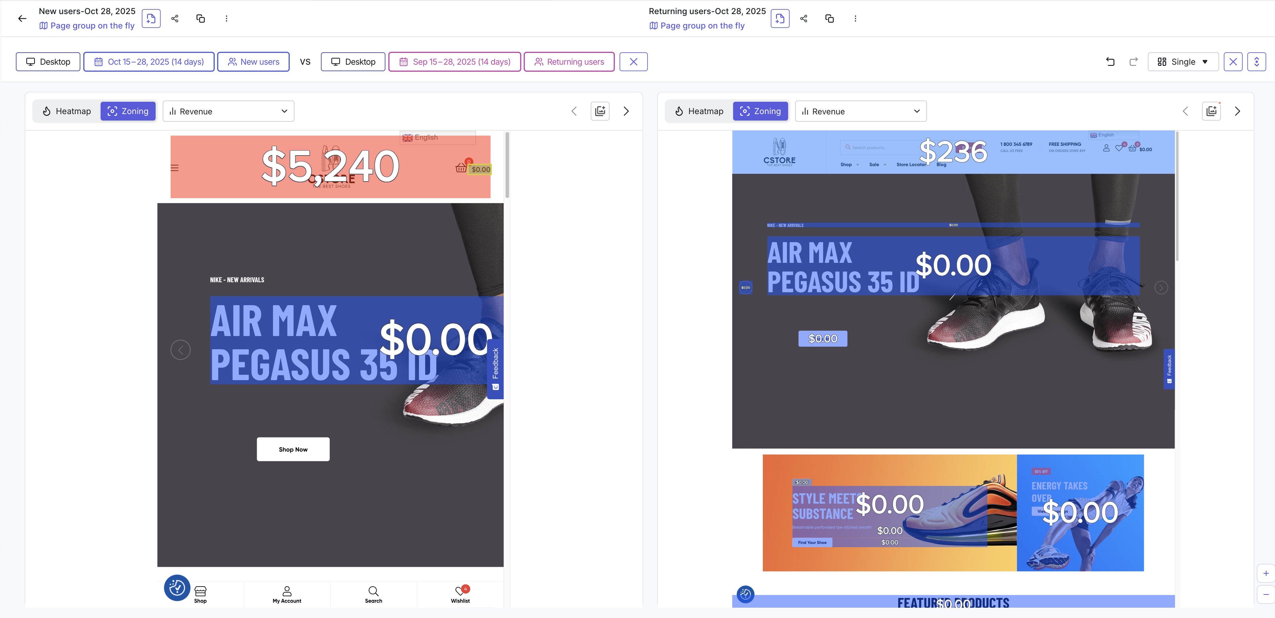Change the Returning users segment filter

[569, 62]
